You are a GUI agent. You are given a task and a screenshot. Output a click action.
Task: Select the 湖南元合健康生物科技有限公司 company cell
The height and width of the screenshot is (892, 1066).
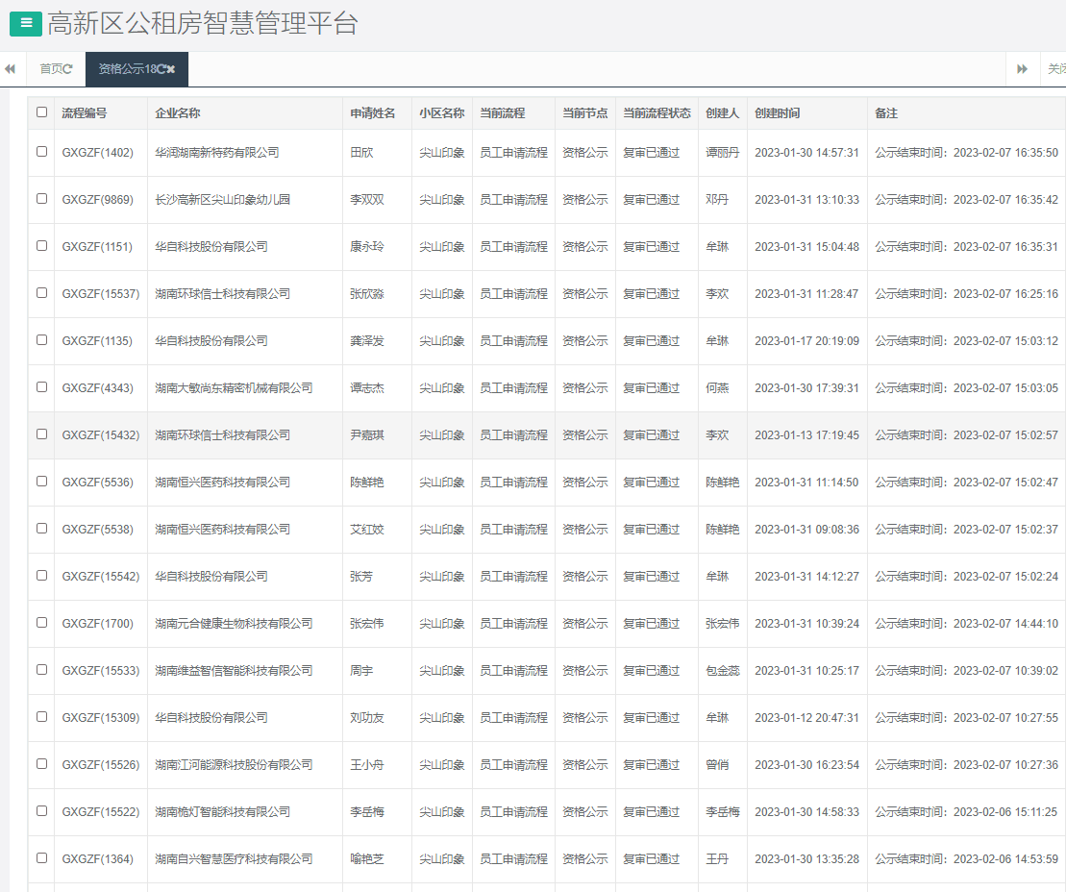[234, 624]
